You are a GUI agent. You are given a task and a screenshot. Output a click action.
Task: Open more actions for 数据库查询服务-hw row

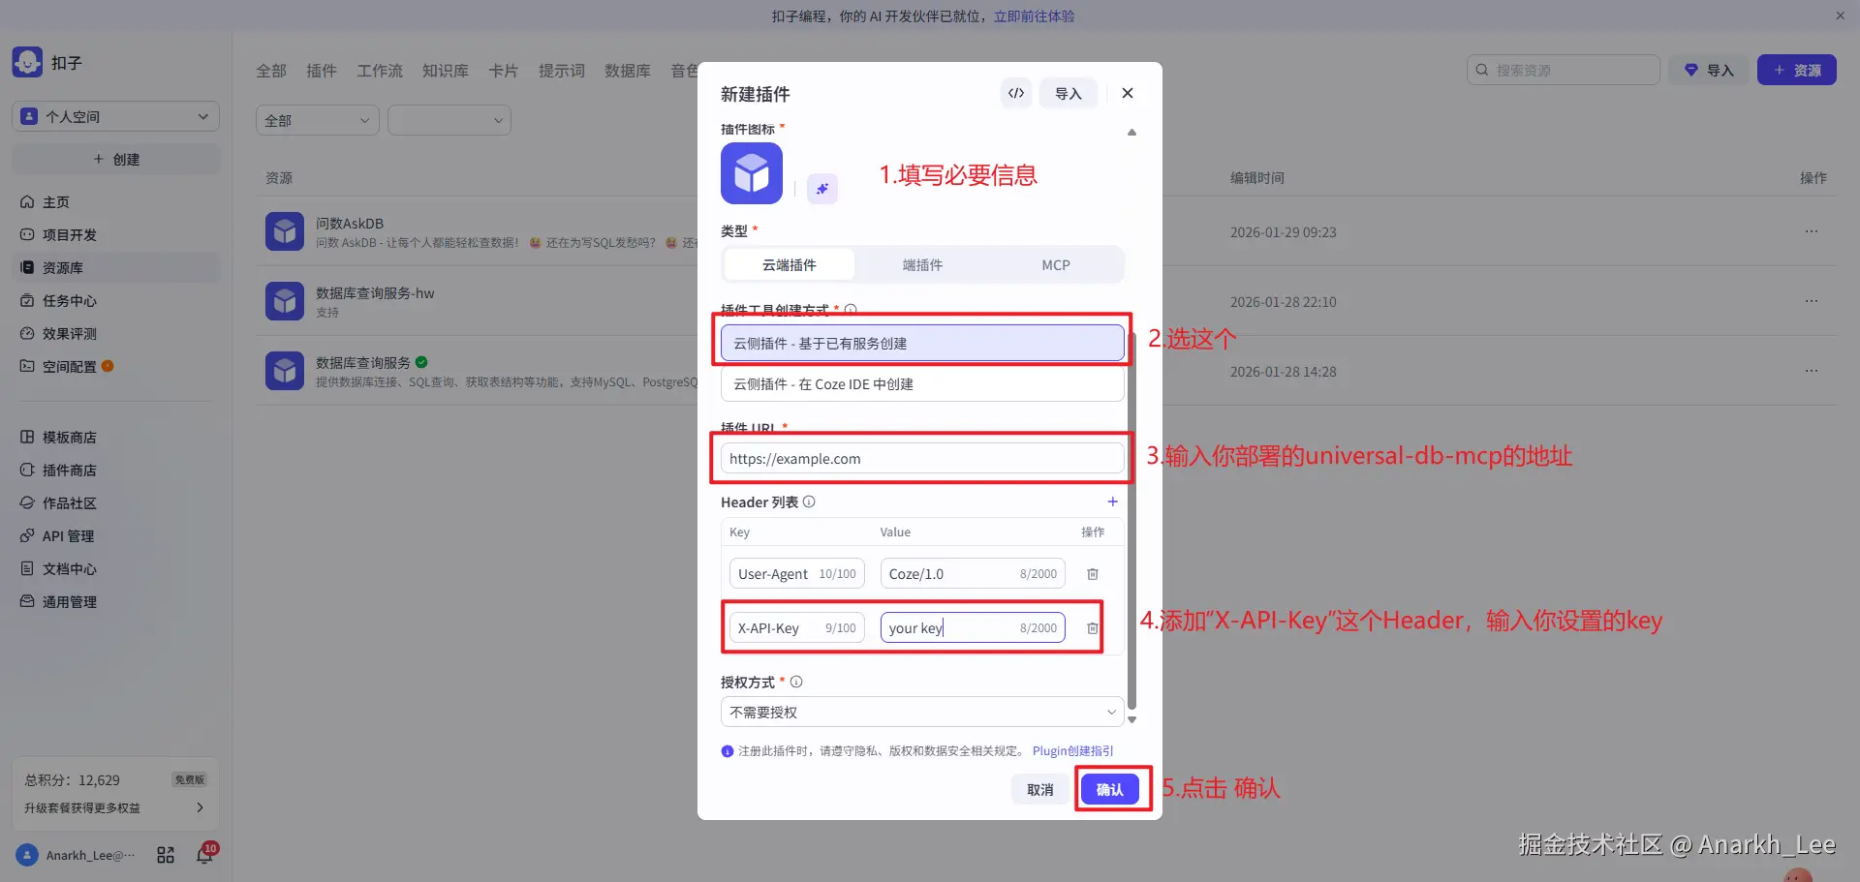[1812, 301]
